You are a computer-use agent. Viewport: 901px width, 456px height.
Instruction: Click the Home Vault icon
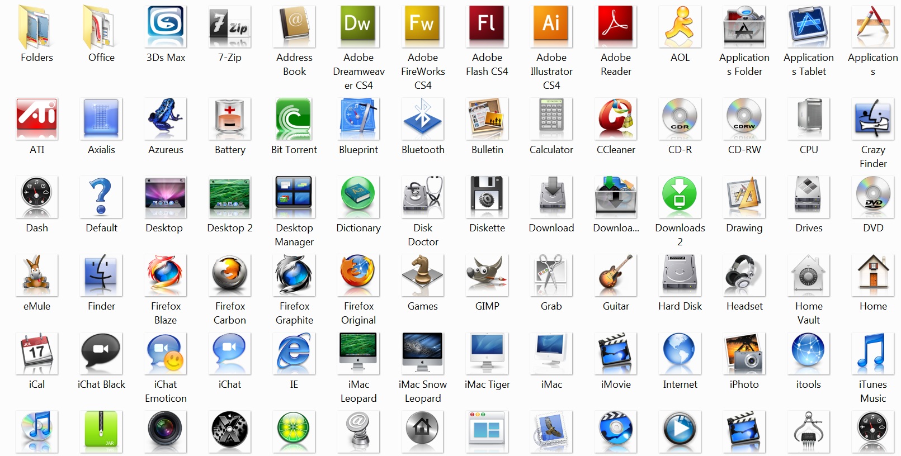coord(809,275)
